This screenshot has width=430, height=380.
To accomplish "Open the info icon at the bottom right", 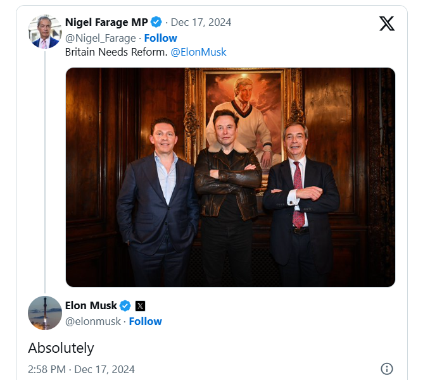I will click(x=387, y=369).
